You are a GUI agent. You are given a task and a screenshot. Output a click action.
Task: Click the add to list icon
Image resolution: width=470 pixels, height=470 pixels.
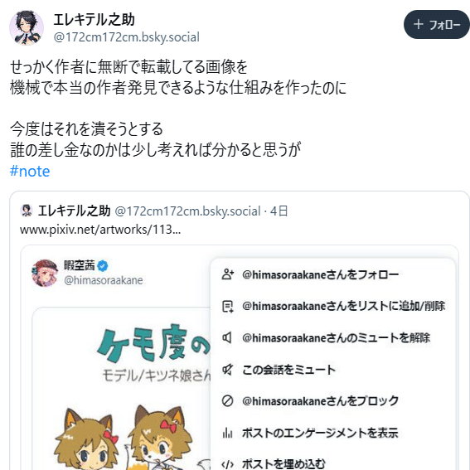click(227, 307)
